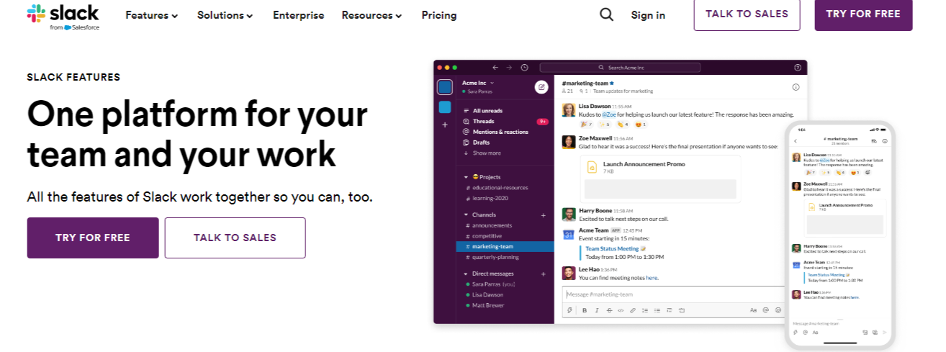Viewport: 946px width, 352px height.
Task: Click the clapping hands reaction with count 4
Action: pyautogui.click(x=623, y=125)
